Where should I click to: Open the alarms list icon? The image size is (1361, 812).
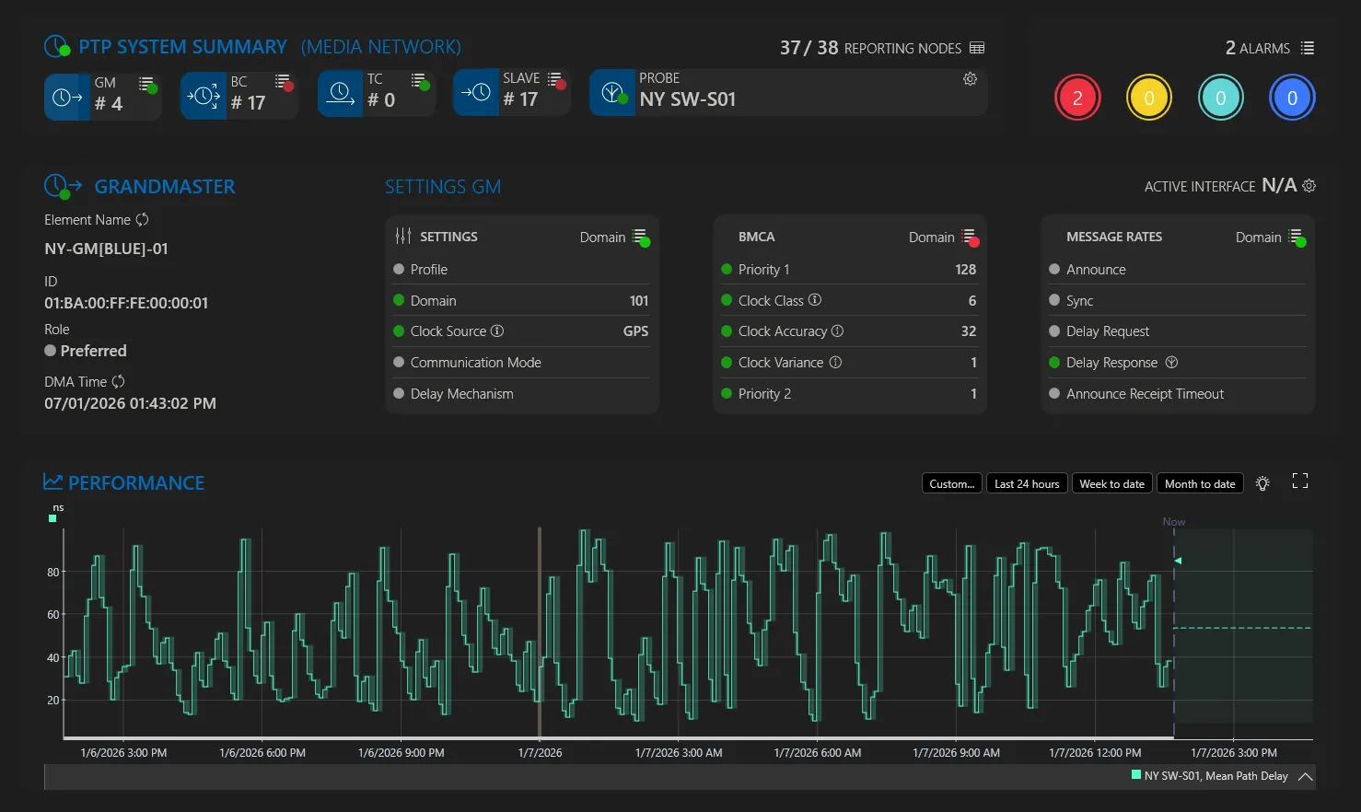(x=1308, y=48)
